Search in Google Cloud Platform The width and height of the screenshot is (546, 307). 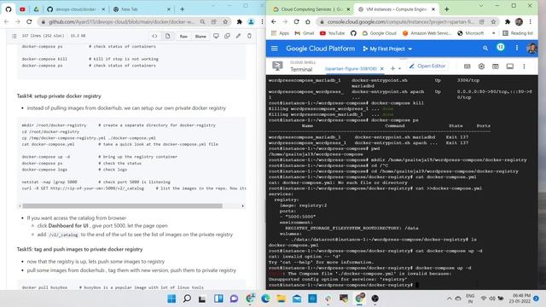click(485, 49)
